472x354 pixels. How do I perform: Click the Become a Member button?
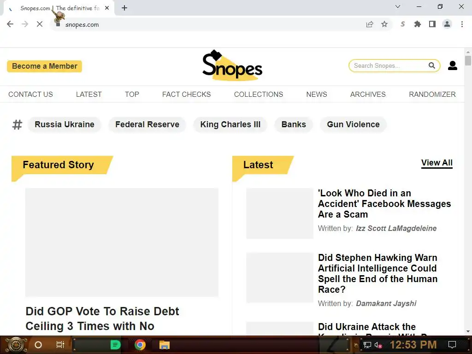point(45,66)
